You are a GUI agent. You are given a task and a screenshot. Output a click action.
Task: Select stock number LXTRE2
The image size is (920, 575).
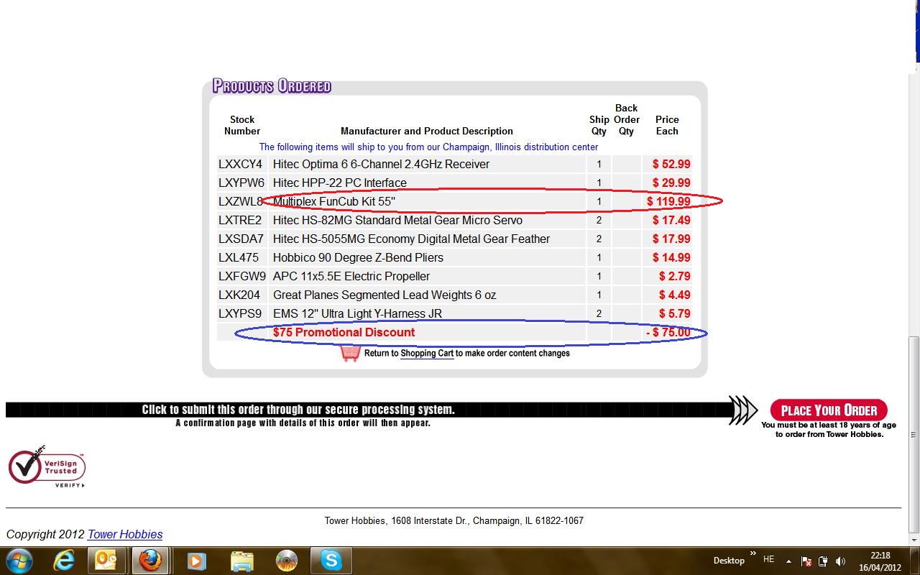pos(240,220)
